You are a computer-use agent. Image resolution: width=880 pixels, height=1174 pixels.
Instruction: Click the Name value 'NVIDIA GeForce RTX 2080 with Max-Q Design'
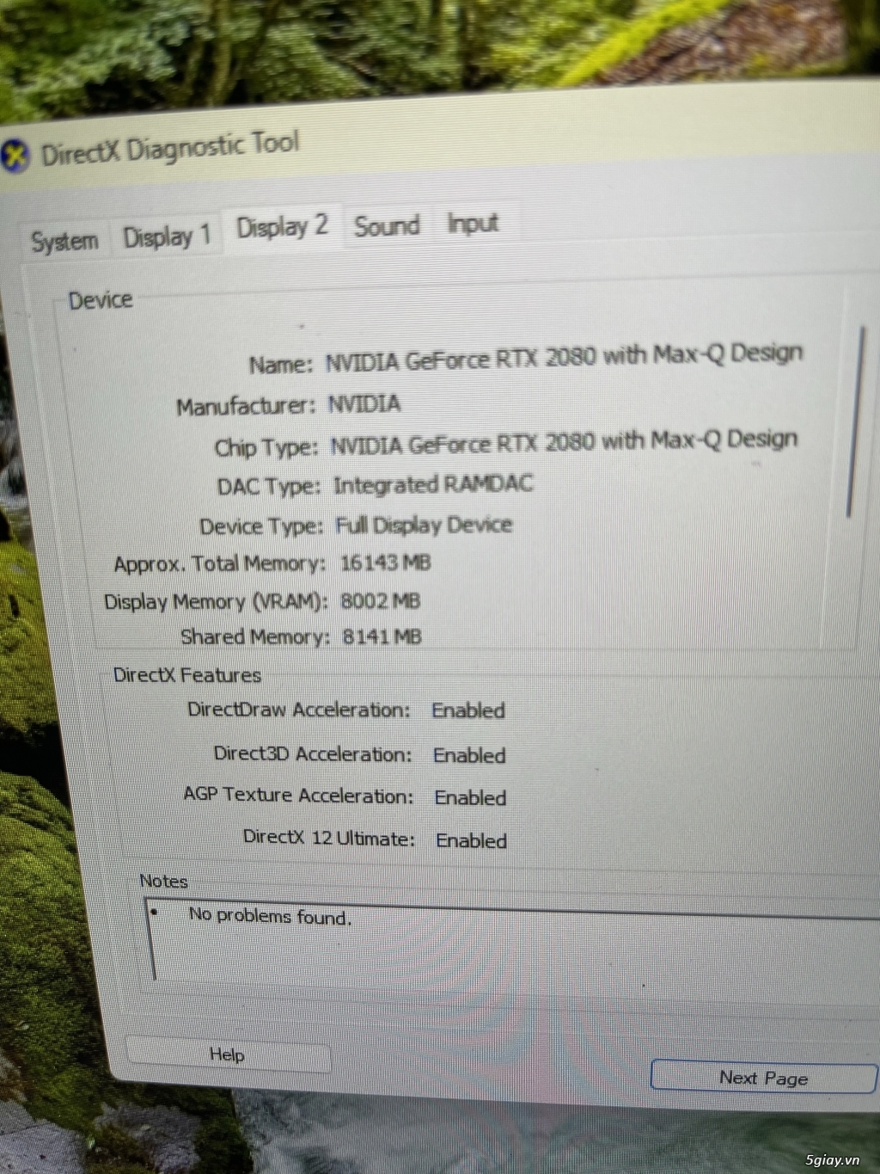click(564, 357)
